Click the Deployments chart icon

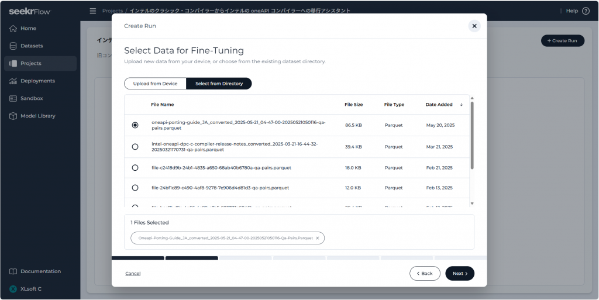[x=13, y=81]
